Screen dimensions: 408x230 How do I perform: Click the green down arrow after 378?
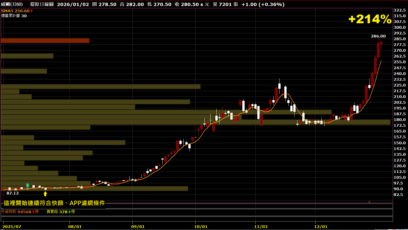point(69,212)
